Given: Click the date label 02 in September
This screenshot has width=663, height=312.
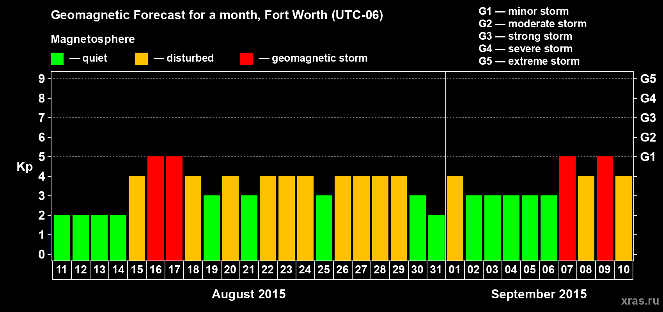Looking at the screenshot, I should click(x=473, y=269).
